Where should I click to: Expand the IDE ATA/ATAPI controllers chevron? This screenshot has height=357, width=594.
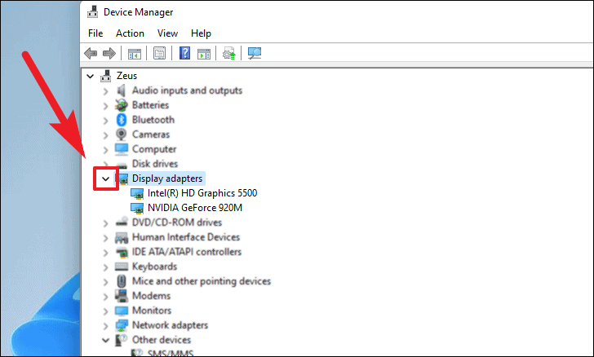pos(106,253)
